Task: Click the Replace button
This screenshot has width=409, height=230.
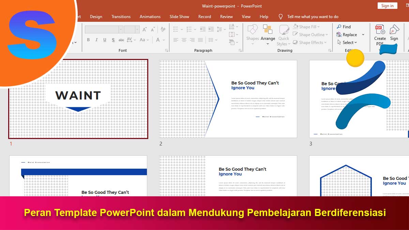Action: [x=347, y=34]
